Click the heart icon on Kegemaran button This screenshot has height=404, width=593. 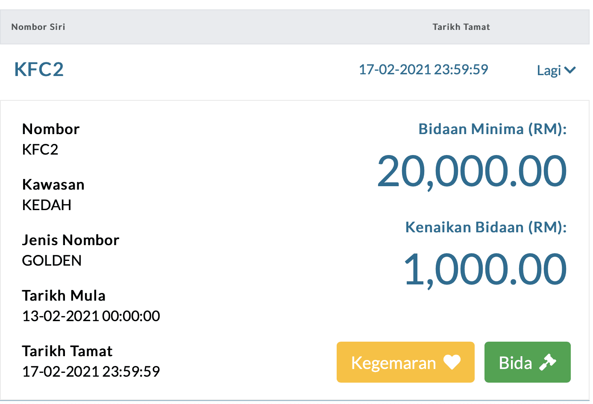tap(452, 363)
